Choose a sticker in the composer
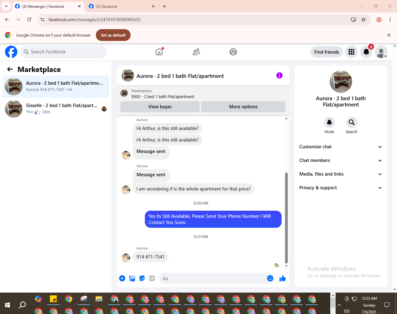The height and width of the screenshot is (314, 397). tap(142, 278)
